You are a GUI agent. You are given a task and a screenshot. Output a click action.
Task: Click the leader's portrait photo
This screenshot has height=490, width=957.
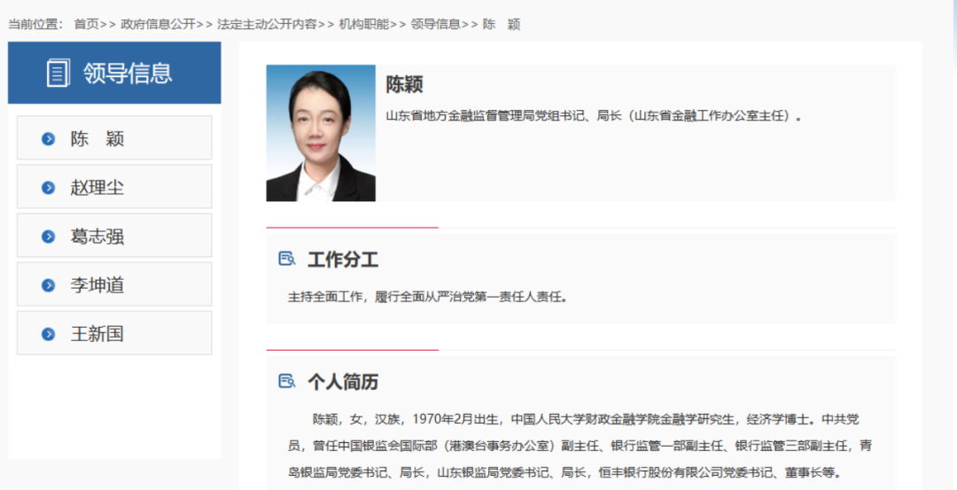[x=321, y=133]
